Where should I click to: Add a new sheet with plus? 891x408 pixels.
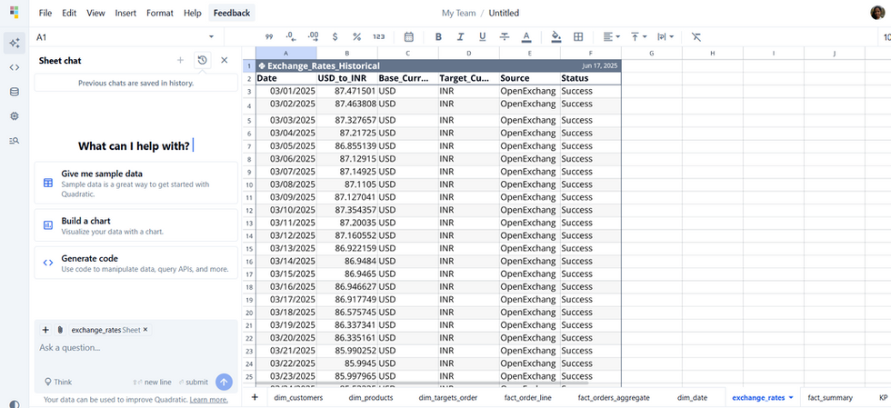[255, 397]
